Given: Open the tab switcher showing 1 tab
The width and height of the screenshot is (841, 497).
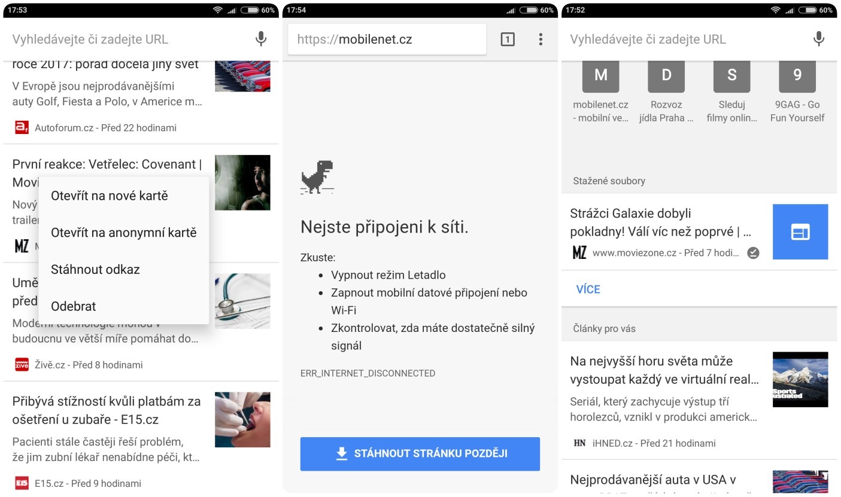Looking at the screenshot, I should (507, 39).
